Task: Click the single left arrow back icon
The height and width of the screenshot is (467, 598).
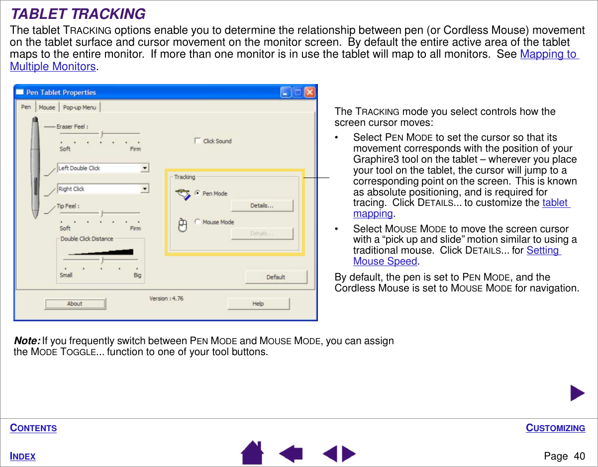Action: click(291, 454)
